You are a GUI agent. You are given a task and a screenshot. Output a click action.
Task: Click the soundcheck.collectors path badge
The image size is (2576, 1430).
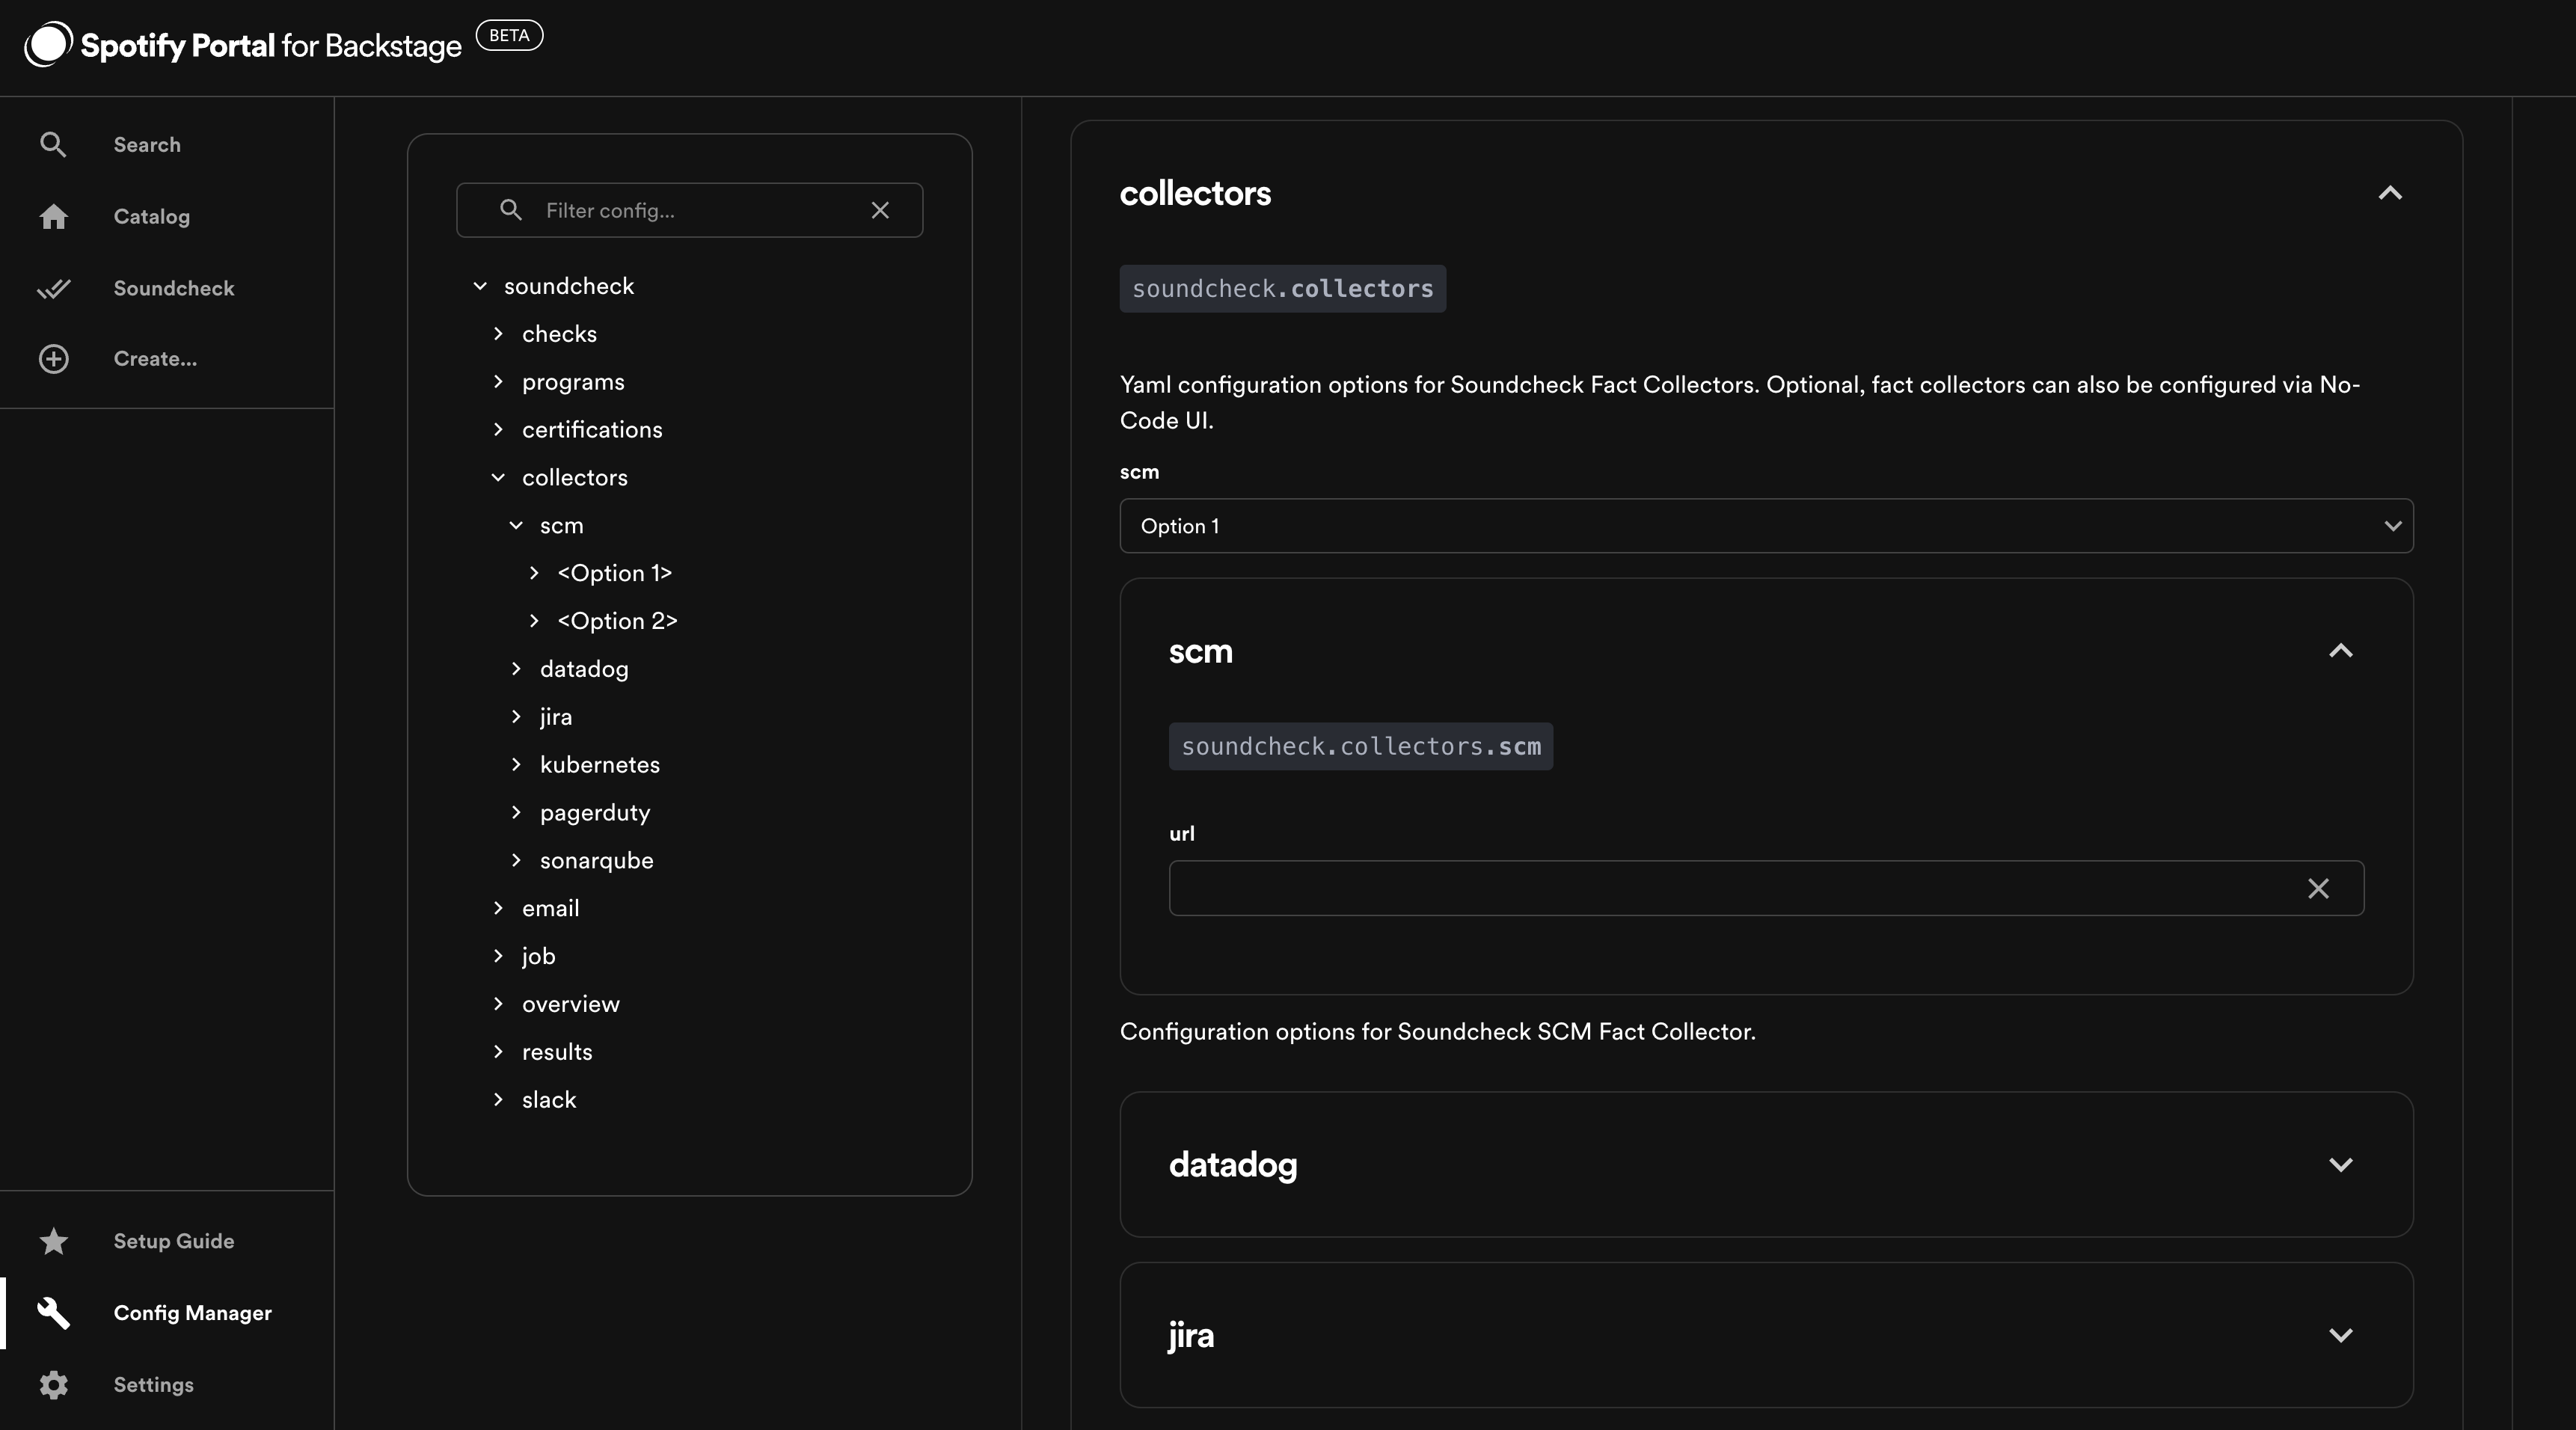pyautogui.click(x=1283, y=289)
